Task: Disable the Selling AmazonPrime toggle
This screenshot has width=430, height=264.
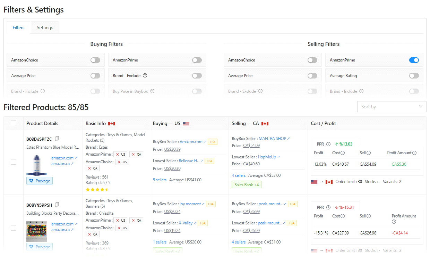Action: 414,60
